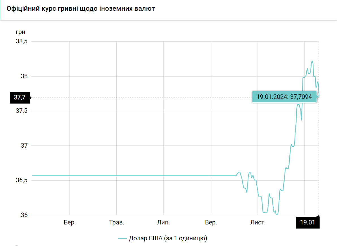Click the black 37,7 value marker
This screenshot has width=337, height=246.
click(20, 97)
